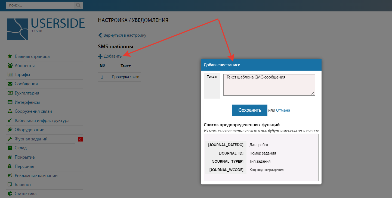The height and width of the screenshot is (198, 392).
Task: Click the red badge showing 6 tasks
Action: [x=81, y=139]
